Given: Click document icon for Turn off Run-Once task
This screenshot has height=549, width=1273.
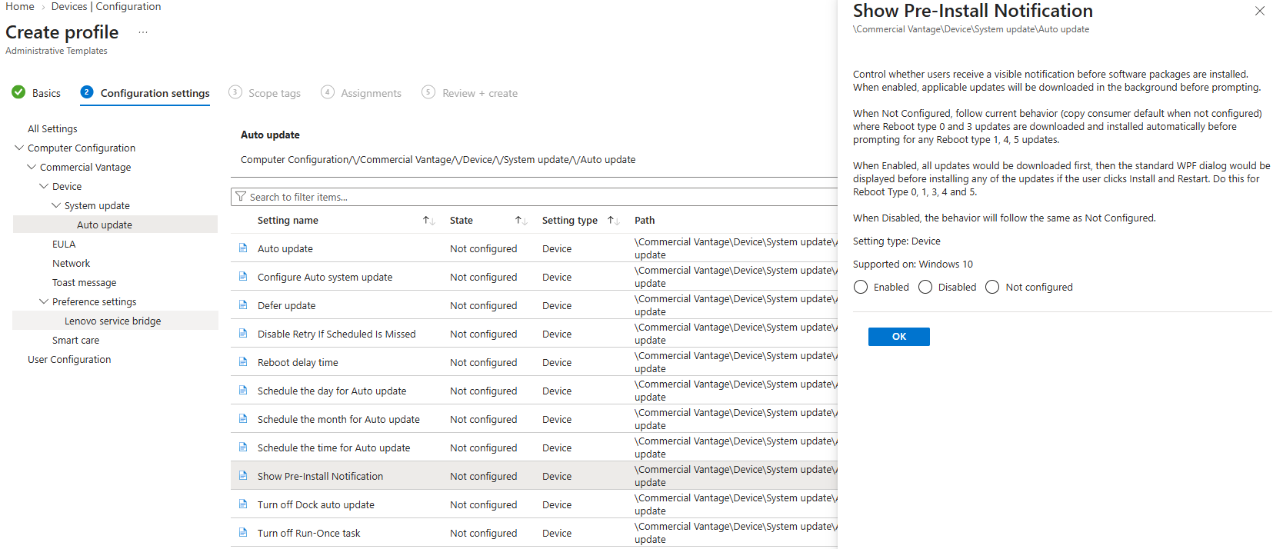Looking at the screenshot, I should point(243,533).
